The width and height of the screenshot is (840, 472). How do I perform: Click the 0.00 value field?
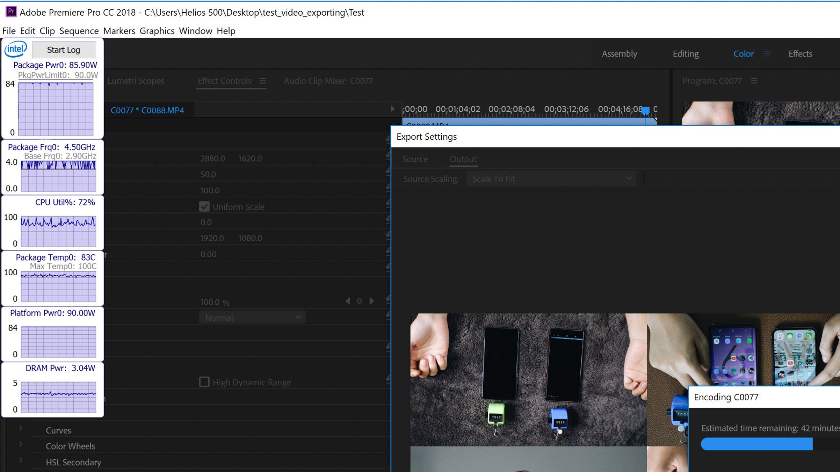tap(208, 254)
